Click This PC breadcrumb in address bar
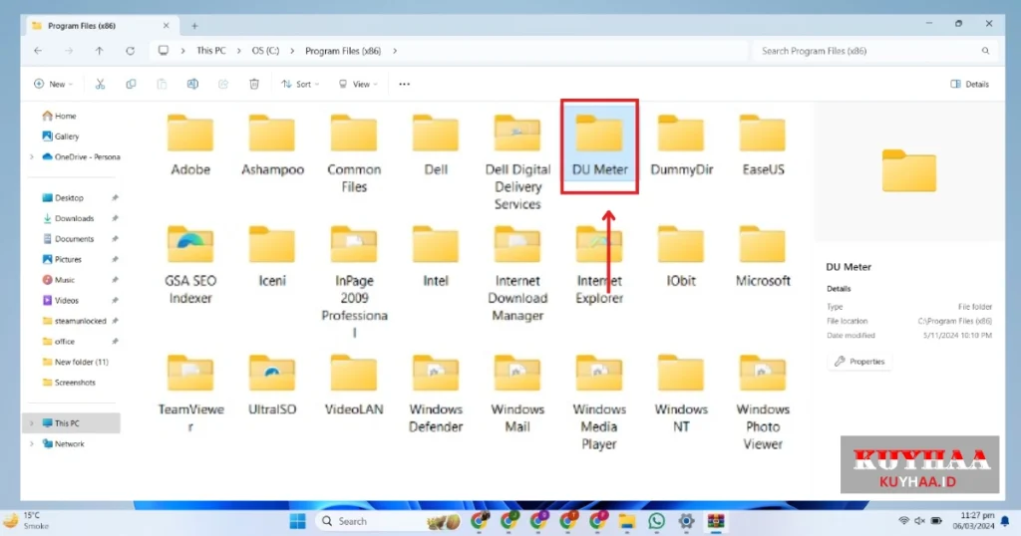Screen dimensions: 1021x536 point(211,51)
